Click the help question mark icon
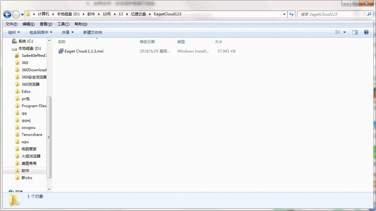Screen dimensions: 376x211 366,32
